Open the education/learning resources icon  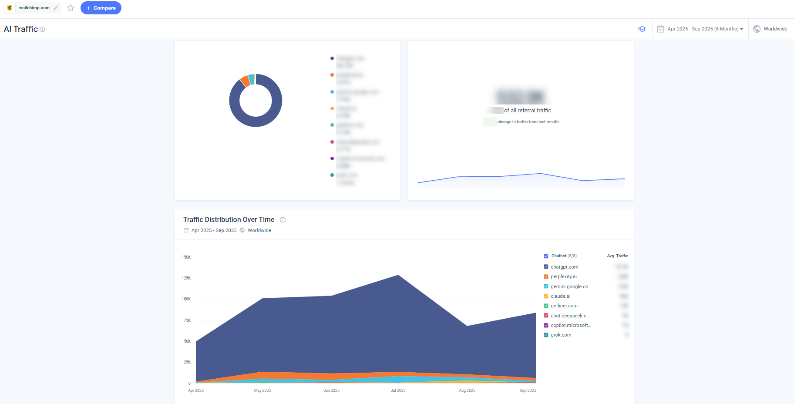[642, 29]
